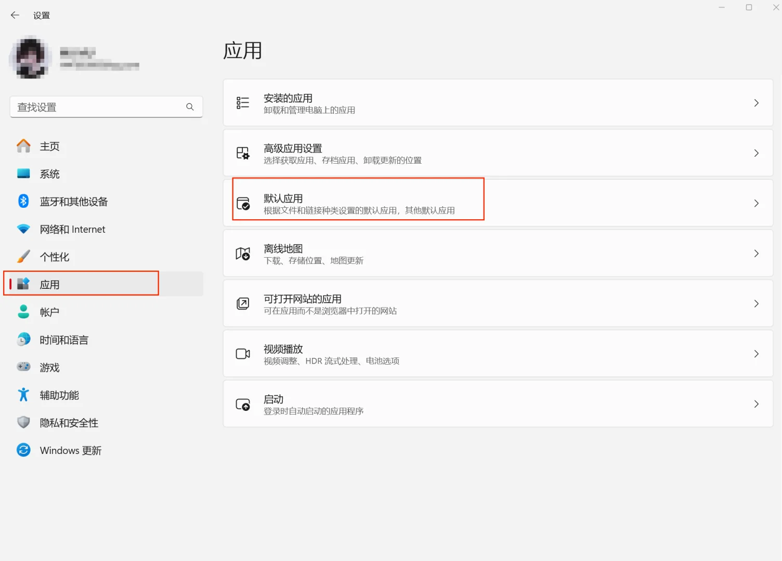Image resolution: width=782 pixels, height=561 pixels.
Task: Go back using the arrow button
Action: point(14,15)
